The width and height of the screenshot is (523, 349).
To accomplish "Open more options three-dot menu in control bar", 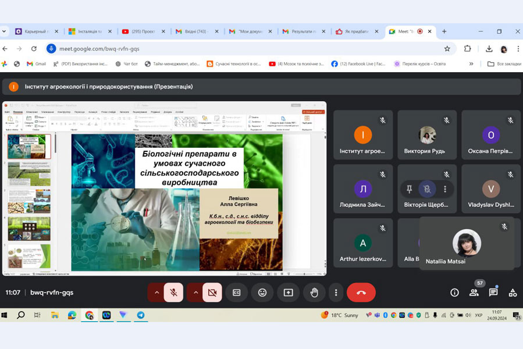I will (x=336, y=293).
